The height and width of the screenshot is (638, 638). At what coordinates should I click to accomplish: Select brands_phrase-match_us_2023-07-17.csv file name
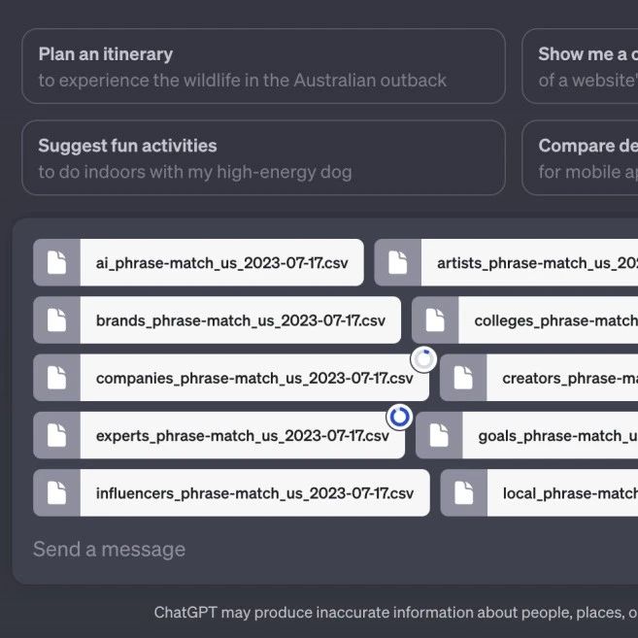(241, 320)
